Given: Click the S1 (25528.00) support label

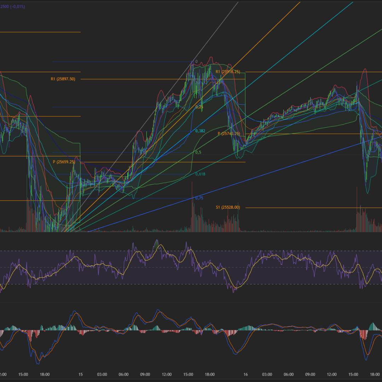Looking at the screenshot, I should click(228, 207).
